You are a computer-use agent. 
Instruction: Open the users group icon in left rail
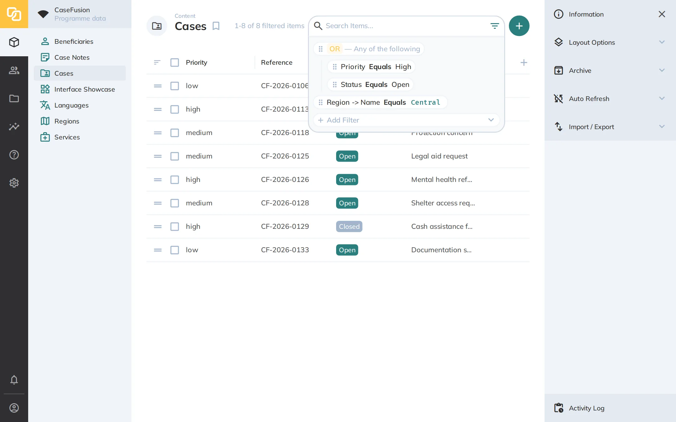[14, 70]
